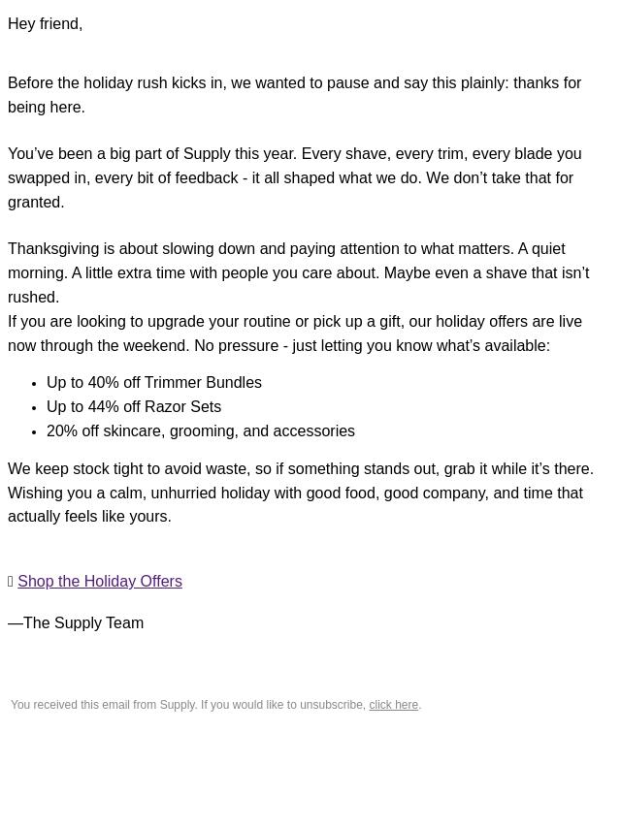Click the small glyph before the shop link
This screenshot has width=621, height=828.
[x=11, y=582]
